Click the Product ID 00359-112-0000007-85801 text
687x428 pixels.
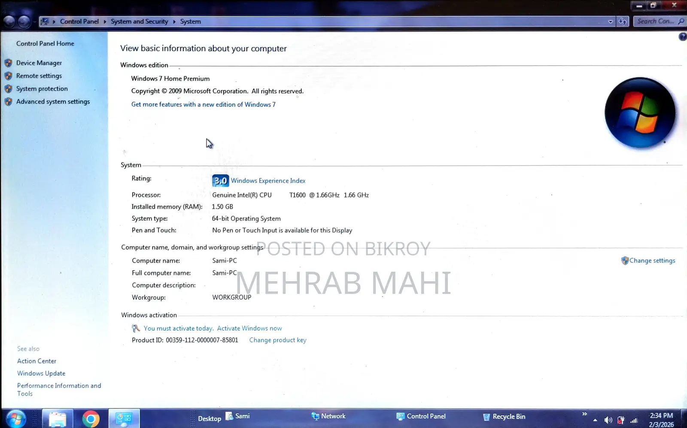pos(185,340)
